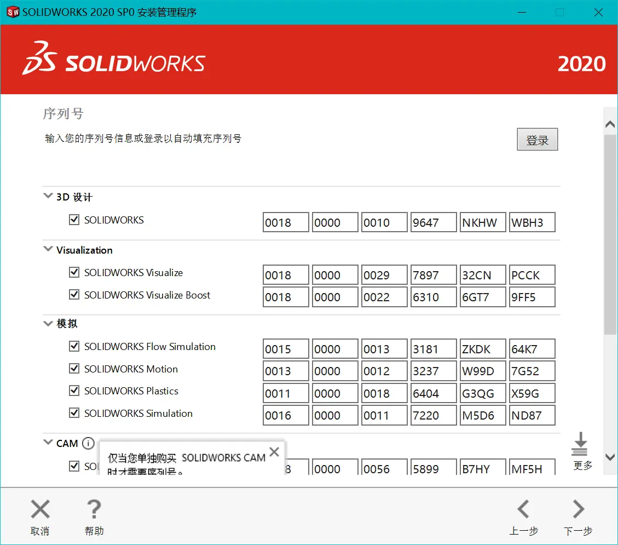Uncheck SOLIDWORKS Flow Simulation checkbox
The image size is (618, 545).
point(74,346)
